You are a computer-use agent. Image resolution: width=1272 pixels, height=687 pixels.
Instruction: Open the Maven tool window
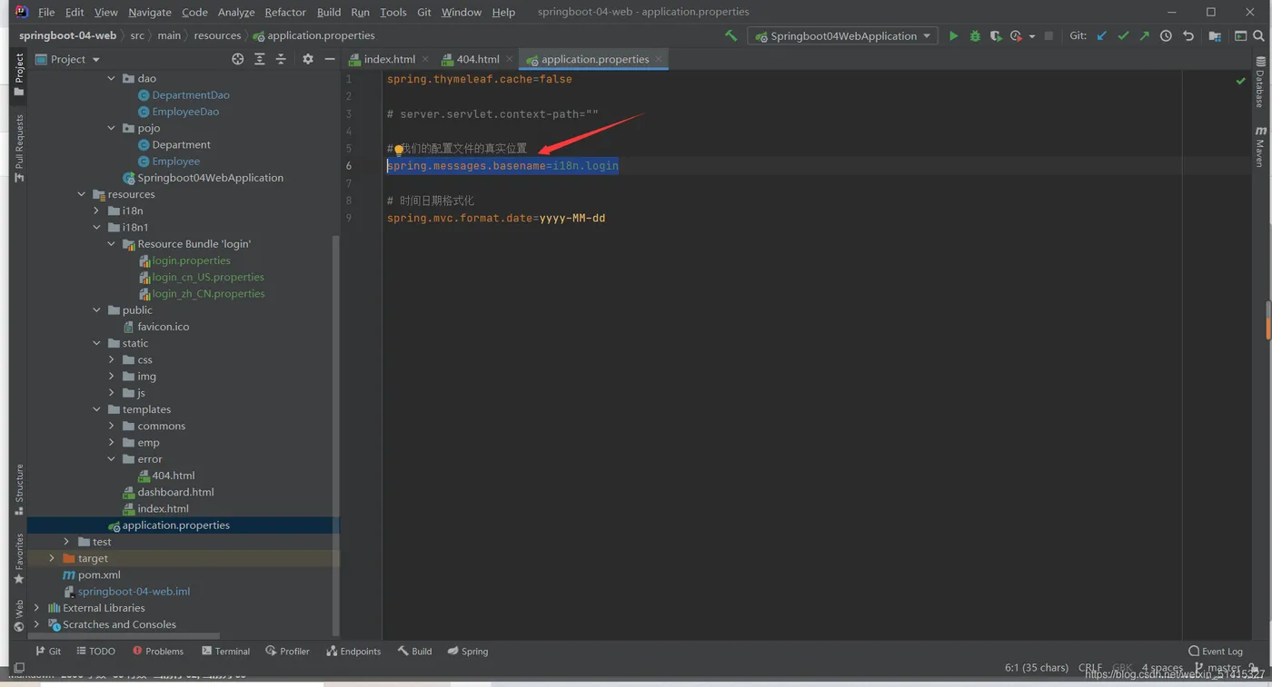point(1260,145)
